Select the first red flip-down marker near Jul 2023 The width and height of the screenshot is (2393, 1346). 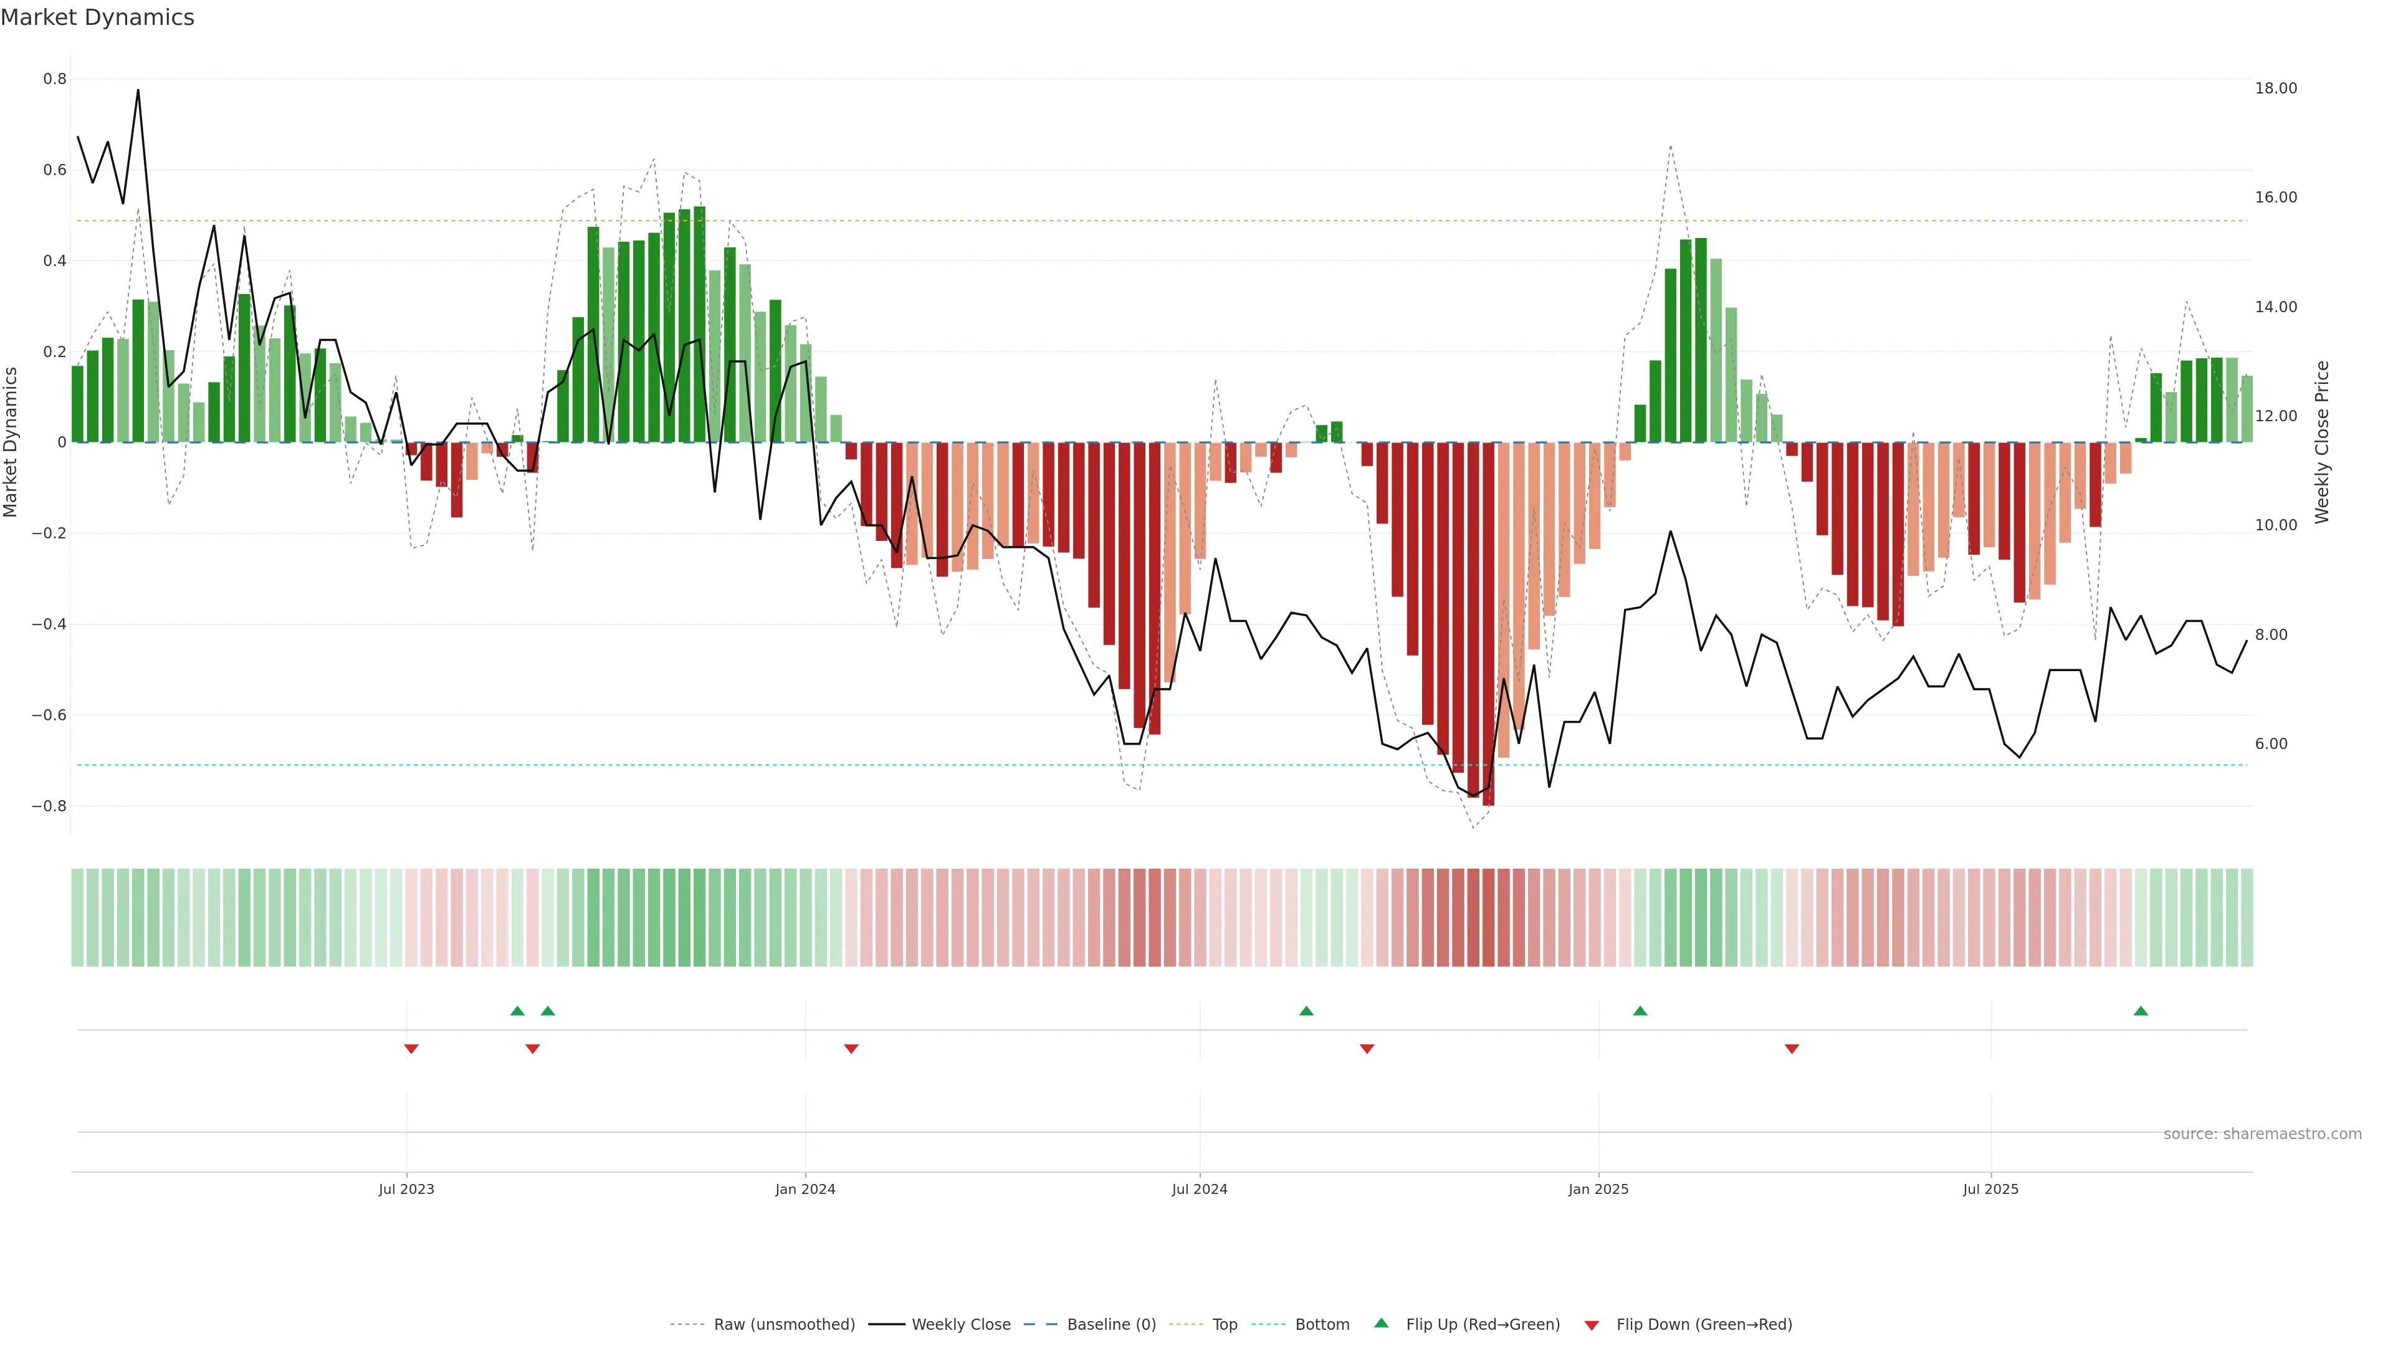click(x=411, y=1049)
